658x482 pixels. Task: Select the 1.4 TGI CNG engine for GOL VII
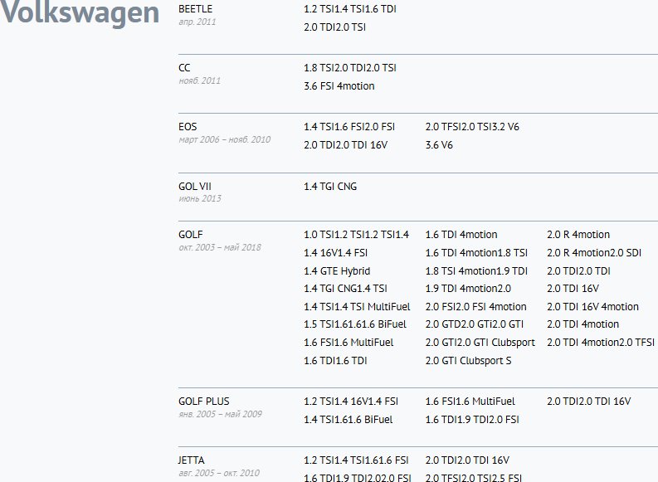pyautogui.click(x=330, y=187)
